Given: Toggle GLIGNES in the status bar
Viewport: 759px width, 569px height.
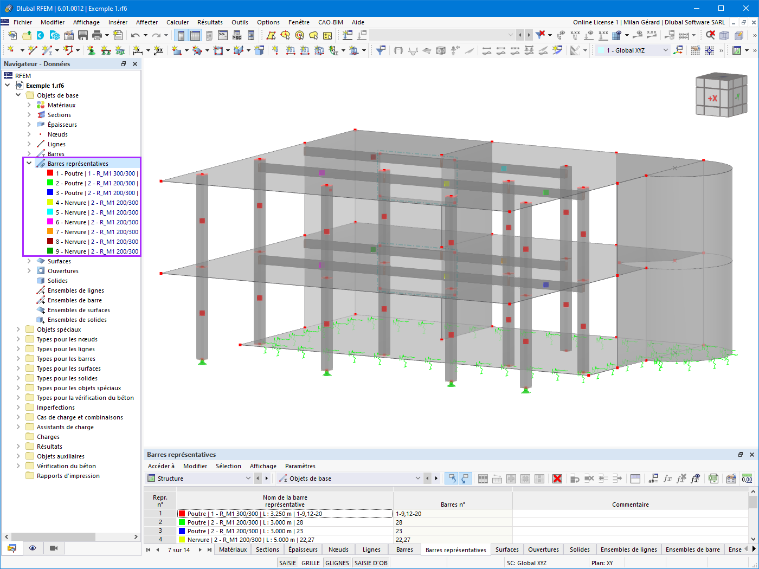Looking at the screenshot, I should tap(337, 563).
